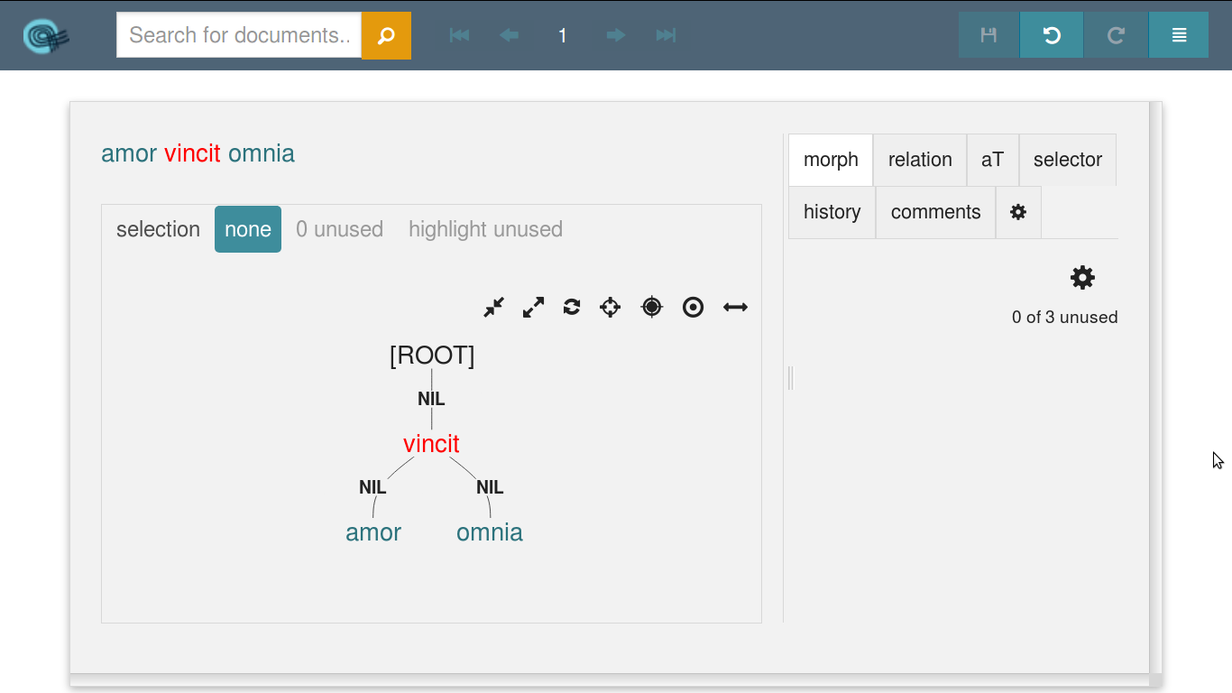Screen dimensions: 1232x693
Task: Click the horizontal width arrows icon
Action: pos(735,308)
